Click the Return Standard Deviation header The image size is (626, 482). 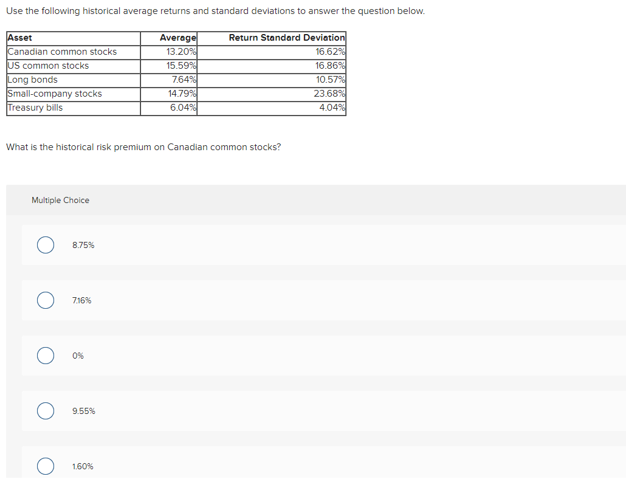(287, 38)
